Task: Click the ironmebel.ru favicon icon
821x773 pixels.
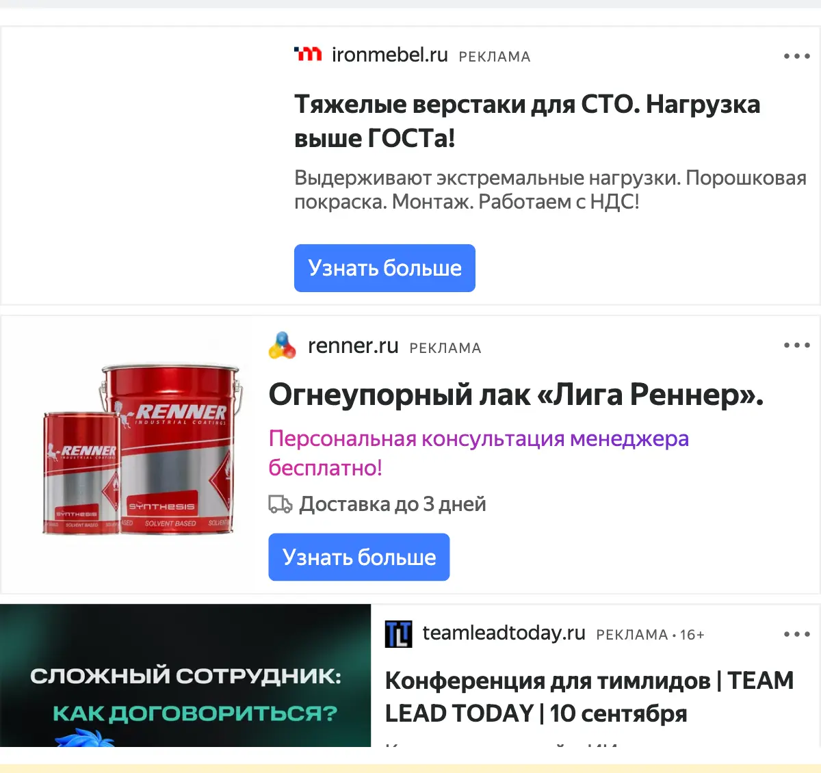Action: tap(308, 54)
